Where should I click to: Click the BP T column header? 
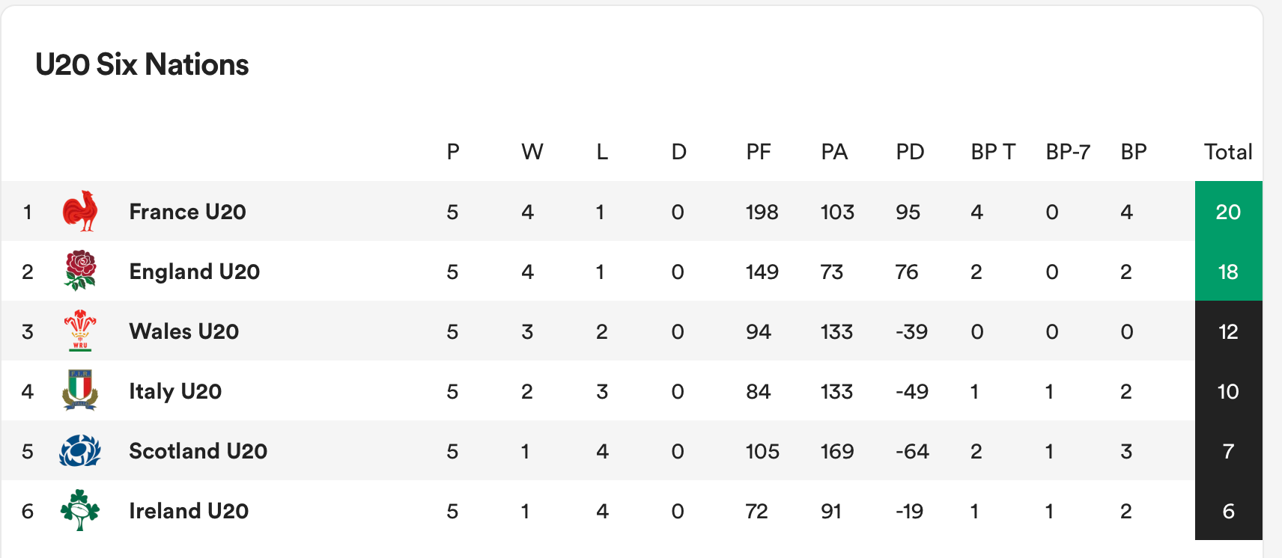pos(993,152)
